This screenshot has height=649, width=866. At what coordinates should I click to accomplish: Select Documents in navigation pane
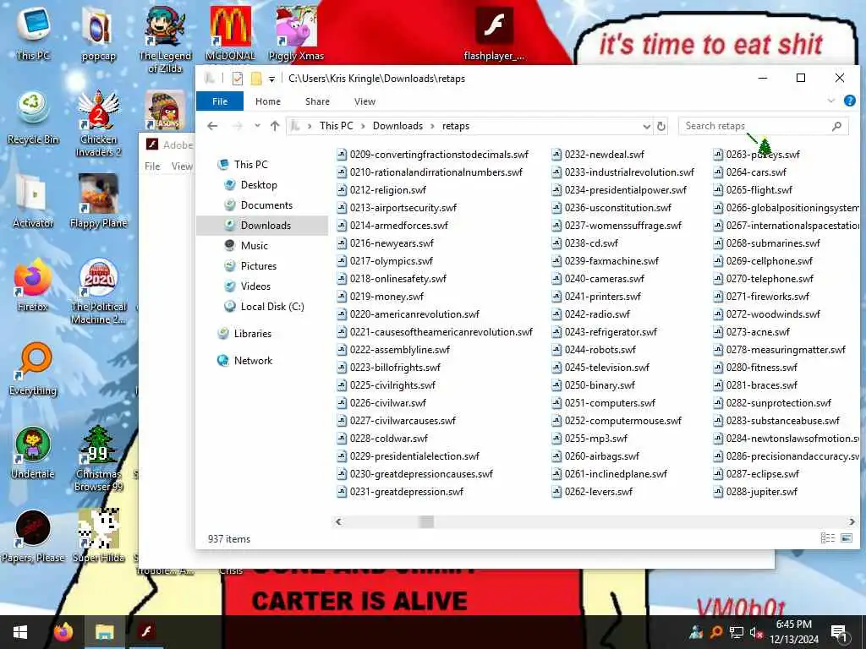point(266,205)
